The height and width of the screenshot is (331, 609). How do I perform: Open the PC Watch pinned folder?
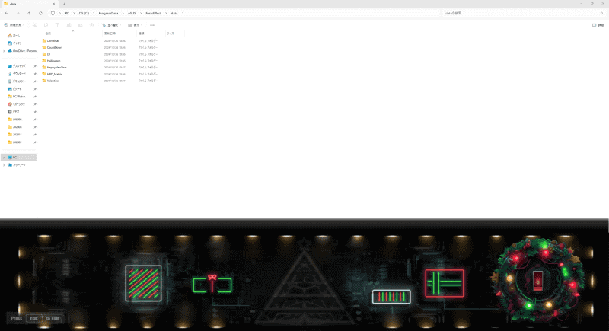click(17, 96)
